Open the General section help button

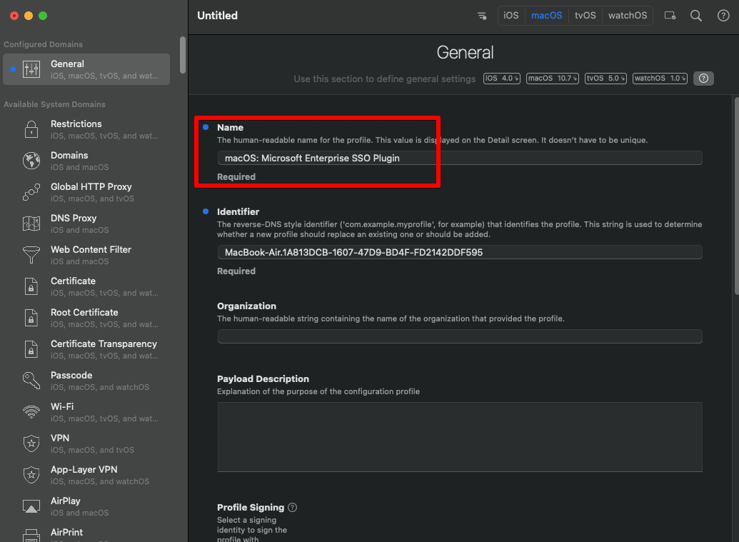pyautogui.click(x=703, y=79)
